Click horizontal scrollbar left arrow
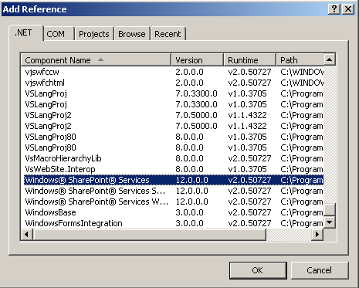 [26, 235]
